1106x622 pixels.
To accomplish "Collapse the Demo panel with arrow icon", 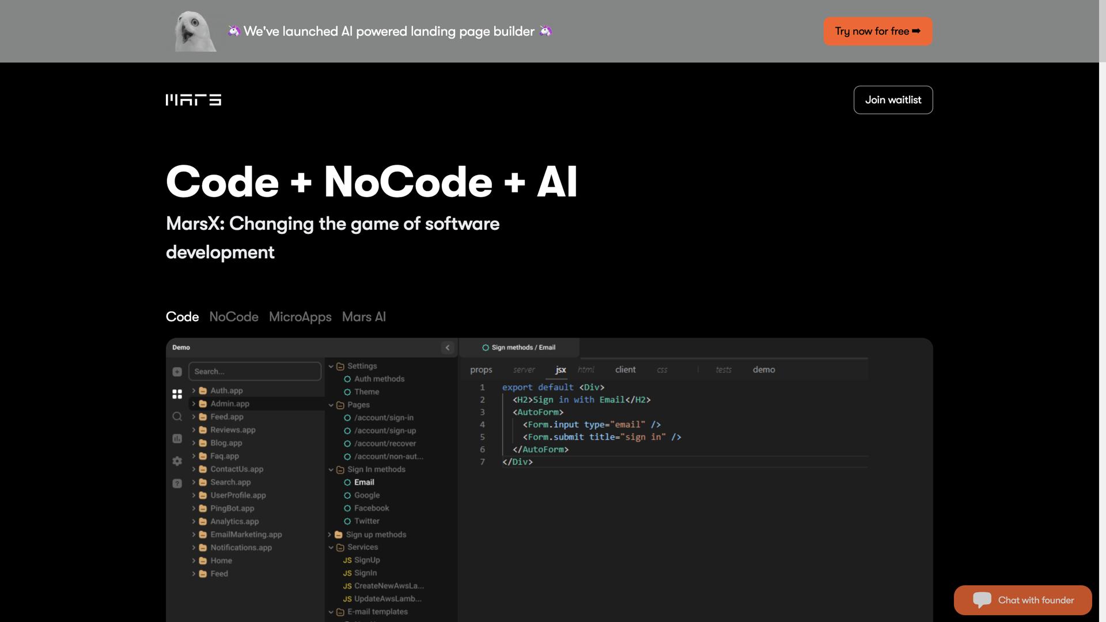I will click(448, 347).
